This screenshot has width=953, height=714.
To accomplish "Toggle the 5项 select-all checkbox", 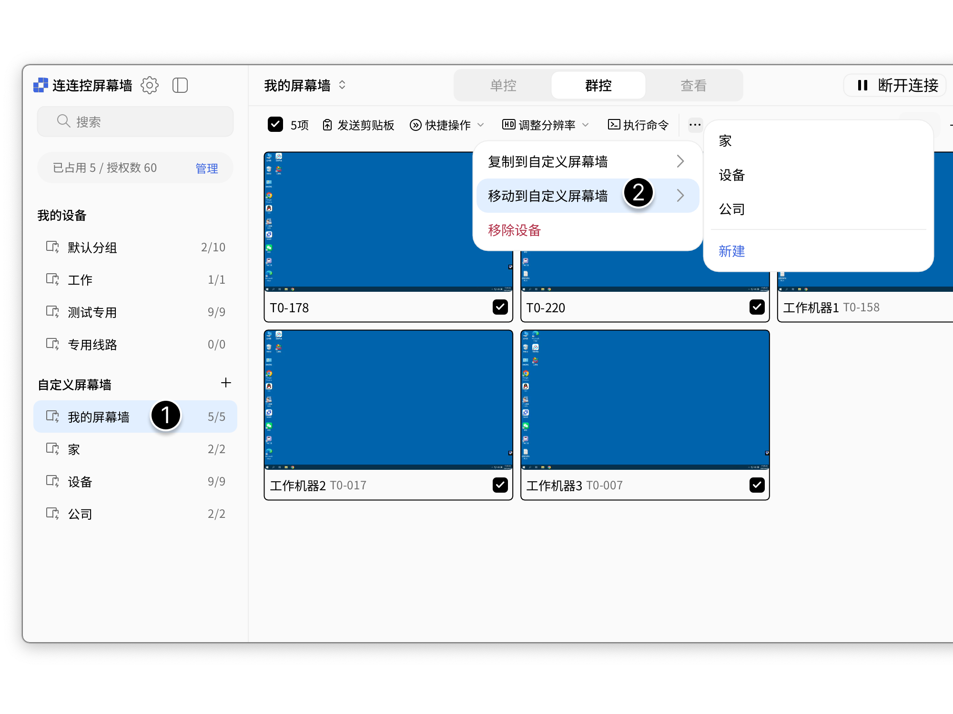I will (x=275, y=124).
